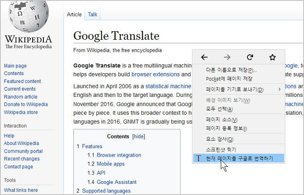Viewport: 304px width, 195px height.
Task: Click the bookmark star icon
Action: [272, 57]
